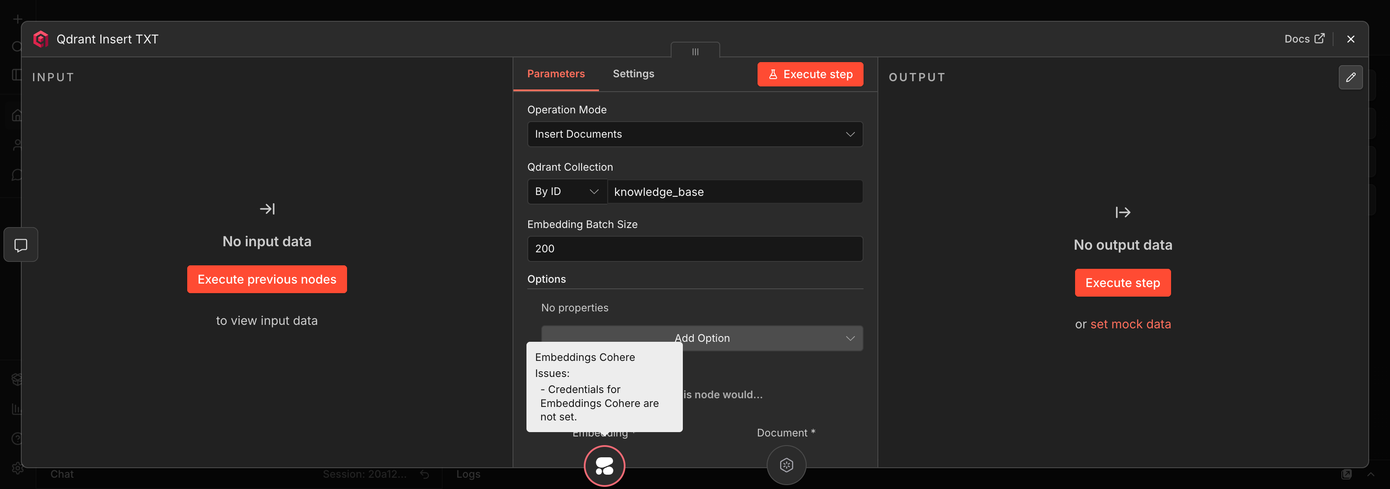Open the settings gear in the sidebar
The width and height of the screenshot is (1390, 489).
[x=17, y=468]
